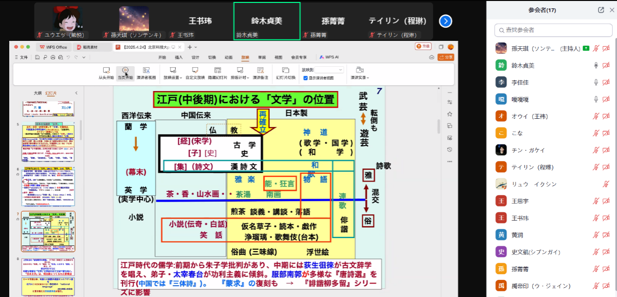Click the 查找参会者 search field

553,30
